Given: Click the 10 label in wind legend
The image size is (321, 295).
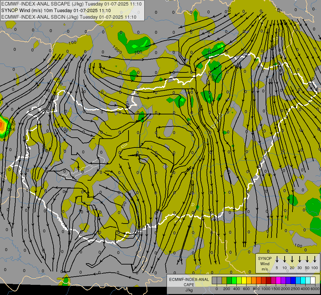Looking at the screenshot, I should tap(285, 268).
